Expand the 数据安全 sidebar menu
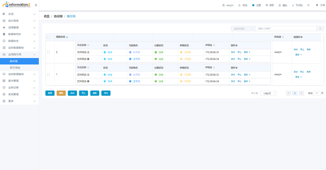The width and height of the screenshot is (326, 170). [19, 41]
